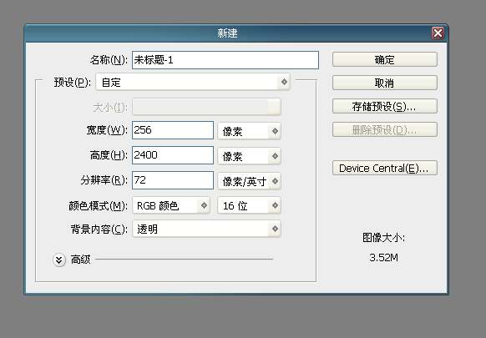Click the 高级 label text
Viewport: 486px width, 338px height.
81,260
